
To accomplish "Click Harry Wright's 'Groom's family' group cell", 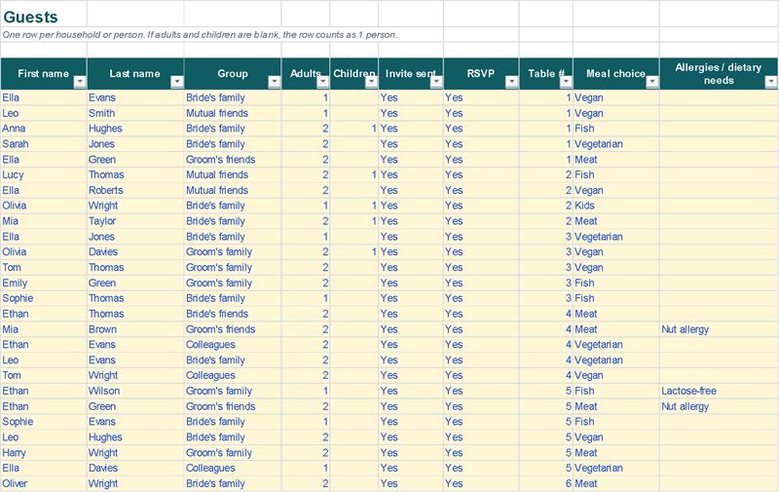I will (x=233, y=453).
